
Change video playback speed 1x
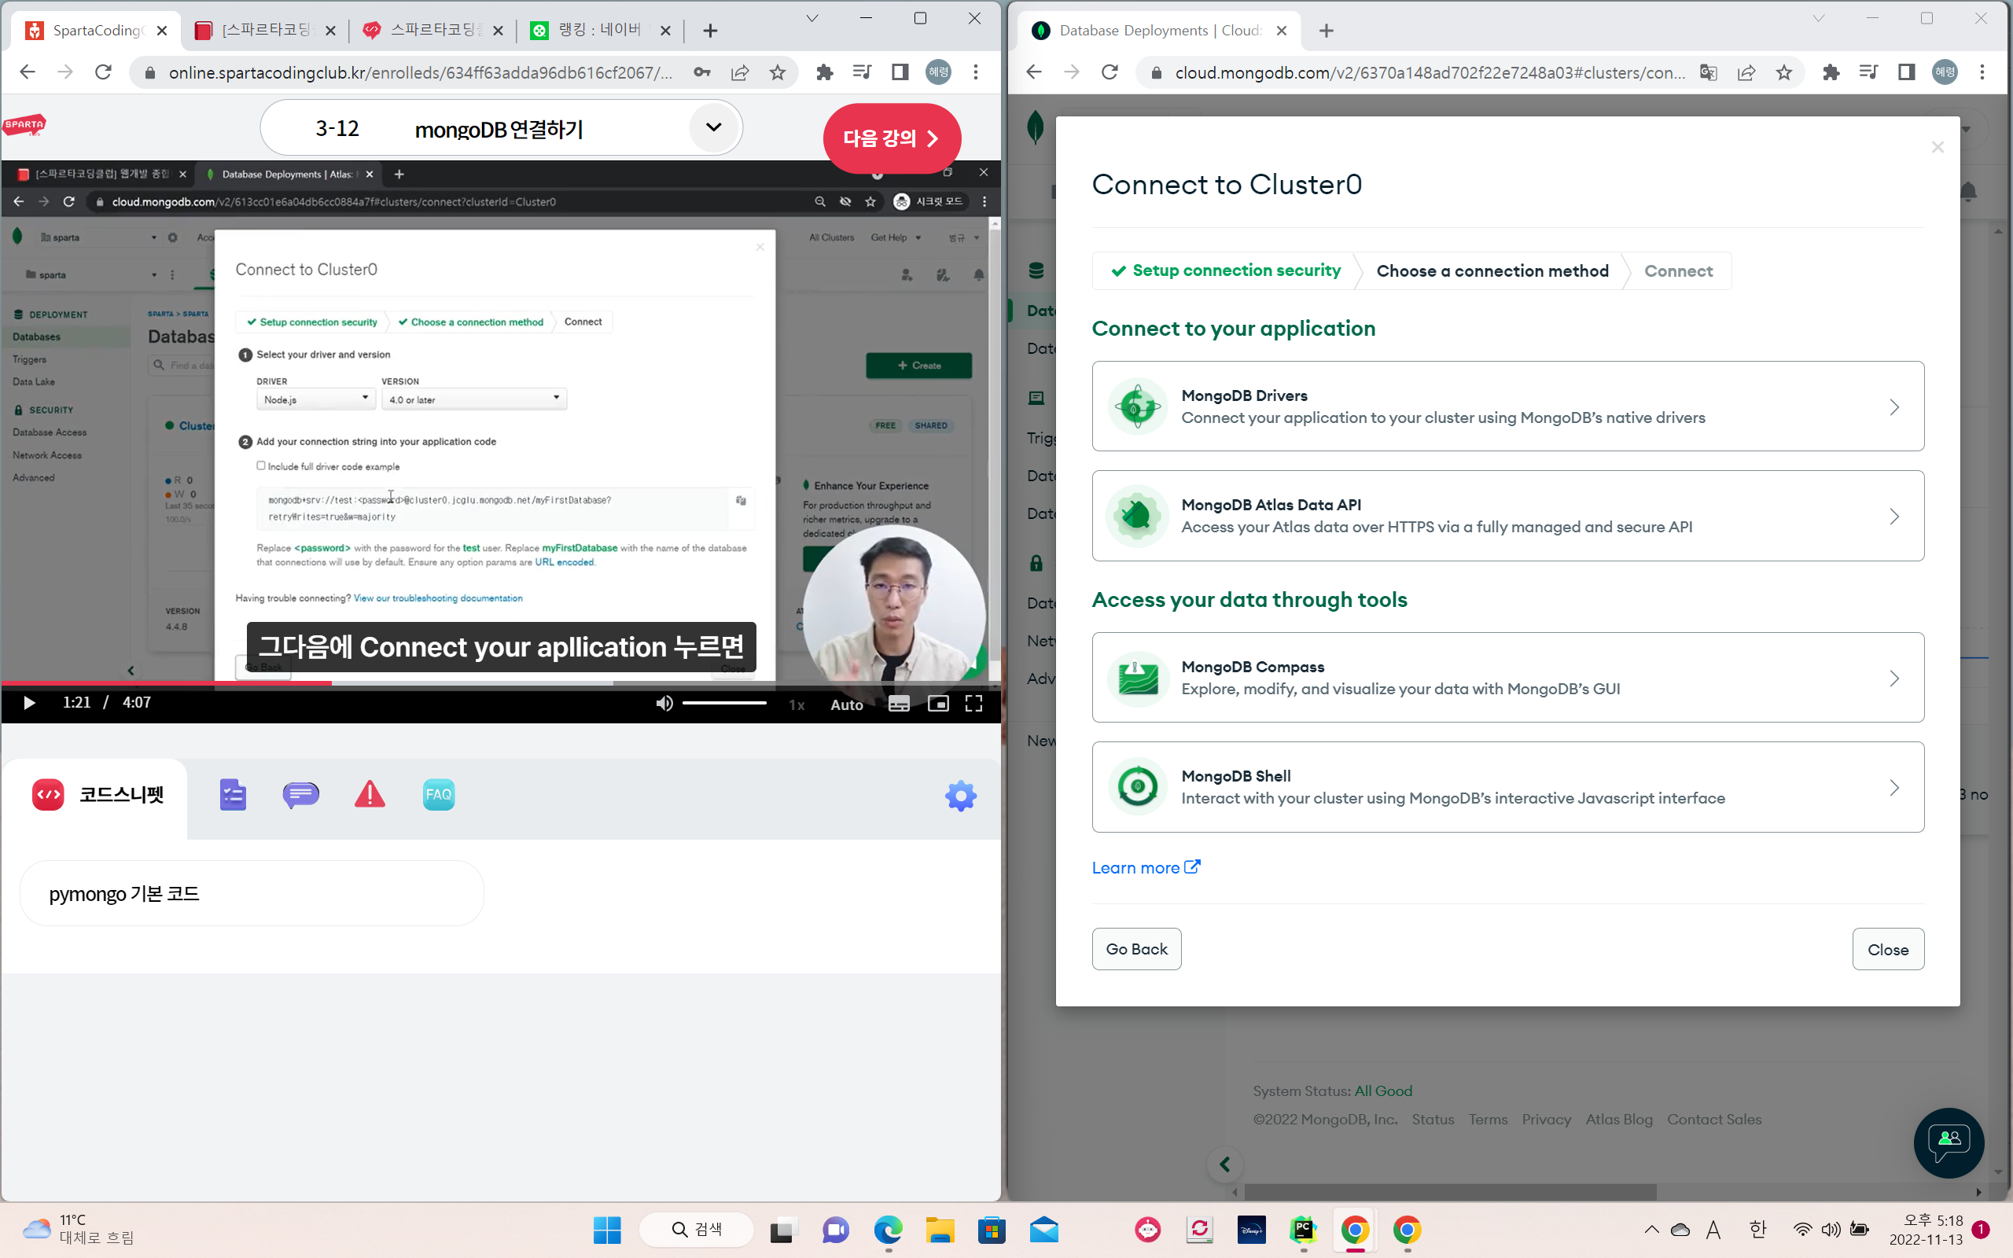pyautogui.click(x=797, y=704)
